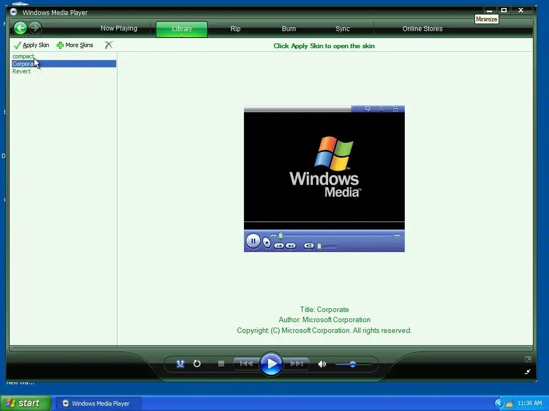Click the Author: Microsoft Corporation text

point(324,320)
